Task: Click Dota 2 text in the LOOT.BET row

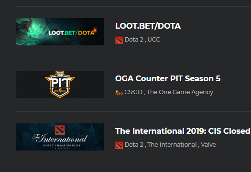Action: [x=134, y=40]
